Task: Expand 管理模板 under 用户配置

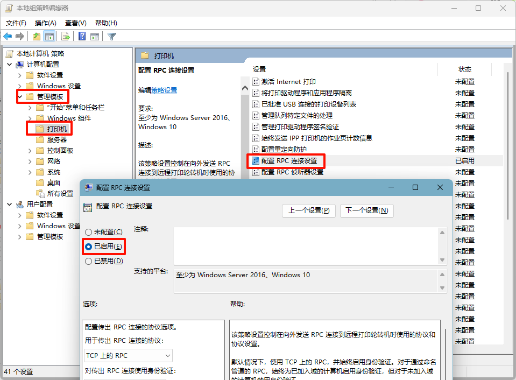Action: click(20, 237)
